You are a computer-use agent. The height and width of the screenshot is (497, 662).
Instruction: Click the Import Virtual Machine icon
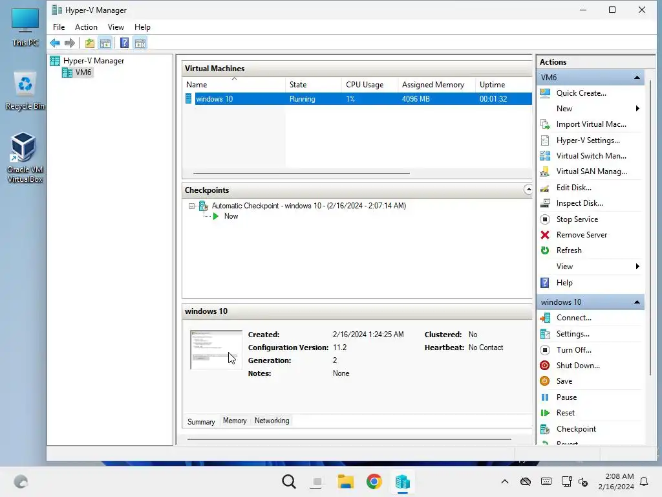[x=545, y=124]
